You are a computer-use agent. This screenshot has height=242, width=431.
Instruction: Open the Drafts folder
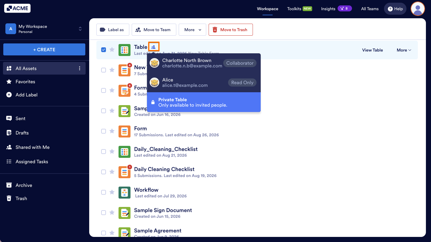(x=44, y=133)
